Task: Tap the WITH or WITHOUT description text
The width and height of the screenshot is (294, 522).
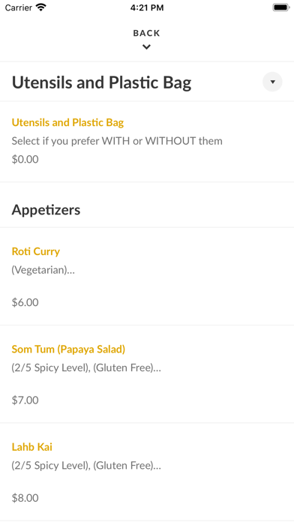Action: tap(117, 141)
